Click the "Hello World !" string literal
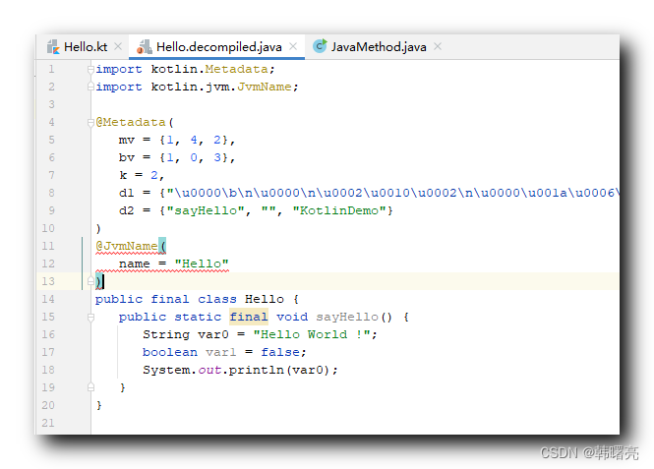The image size is (654, 469). [311, 334]
